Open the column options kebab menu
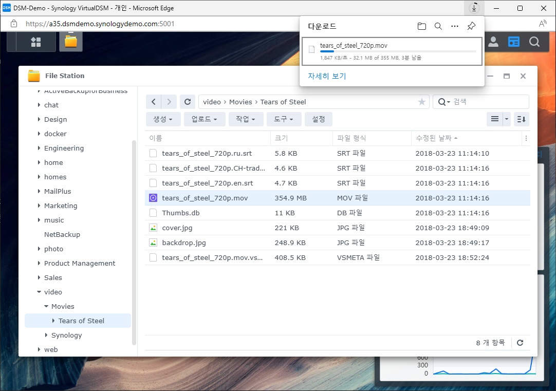556x391 pixels. coord(526,138)
